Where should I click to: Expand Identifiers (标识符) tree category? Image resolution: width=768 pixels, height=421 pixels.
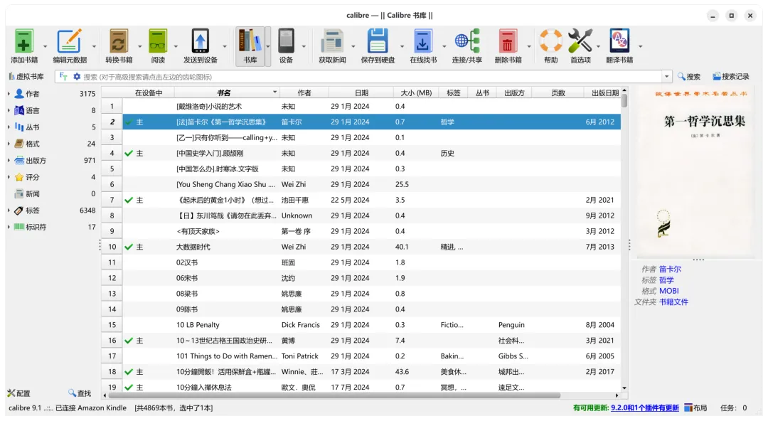tap(9, 227)
